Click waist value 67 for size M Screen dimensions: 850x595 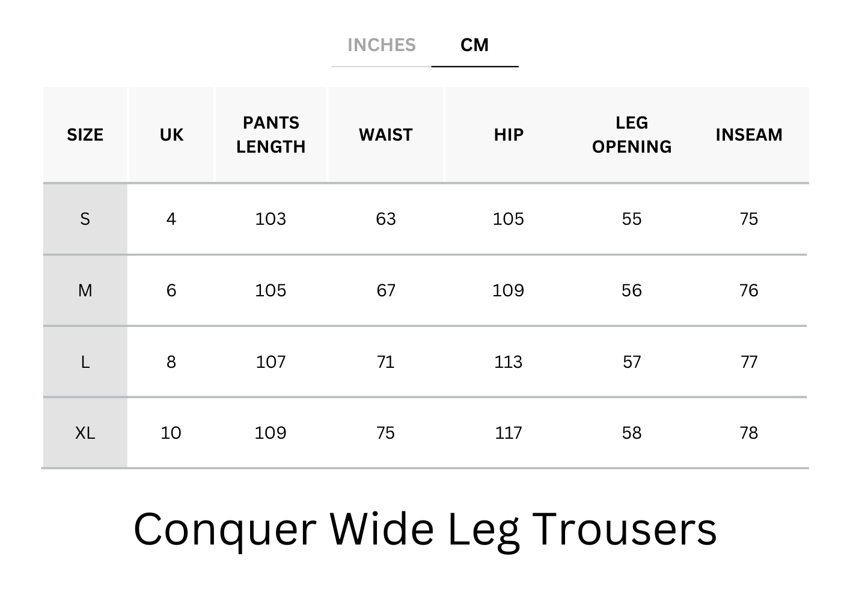385,290
